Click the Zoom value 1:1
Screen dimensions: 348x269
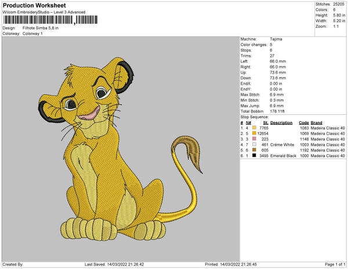pos(336,27)
